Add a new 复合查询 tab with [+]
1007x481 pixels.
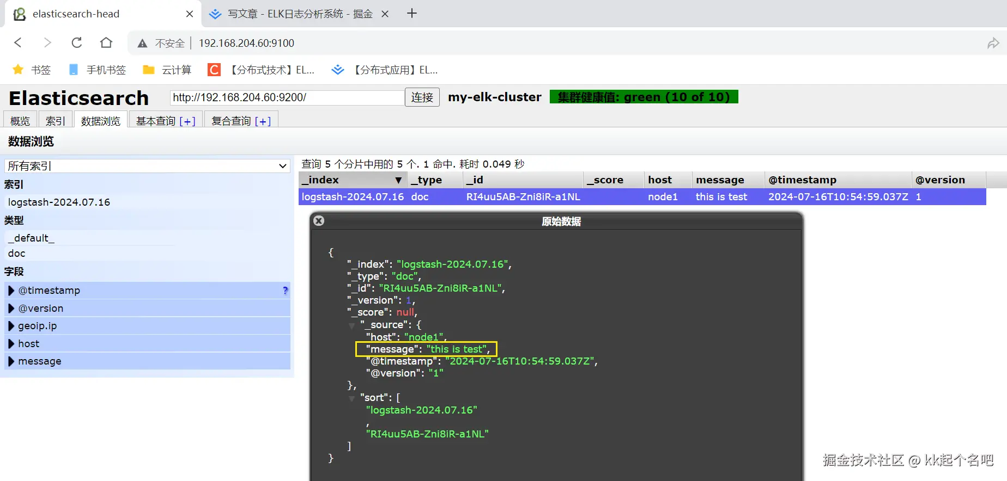tap(263, 121)
